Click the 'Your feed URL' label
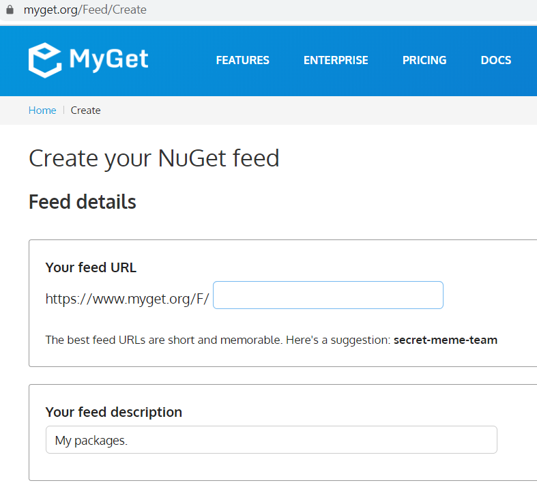Screen dimensions: 537x483 coord(91,268)
